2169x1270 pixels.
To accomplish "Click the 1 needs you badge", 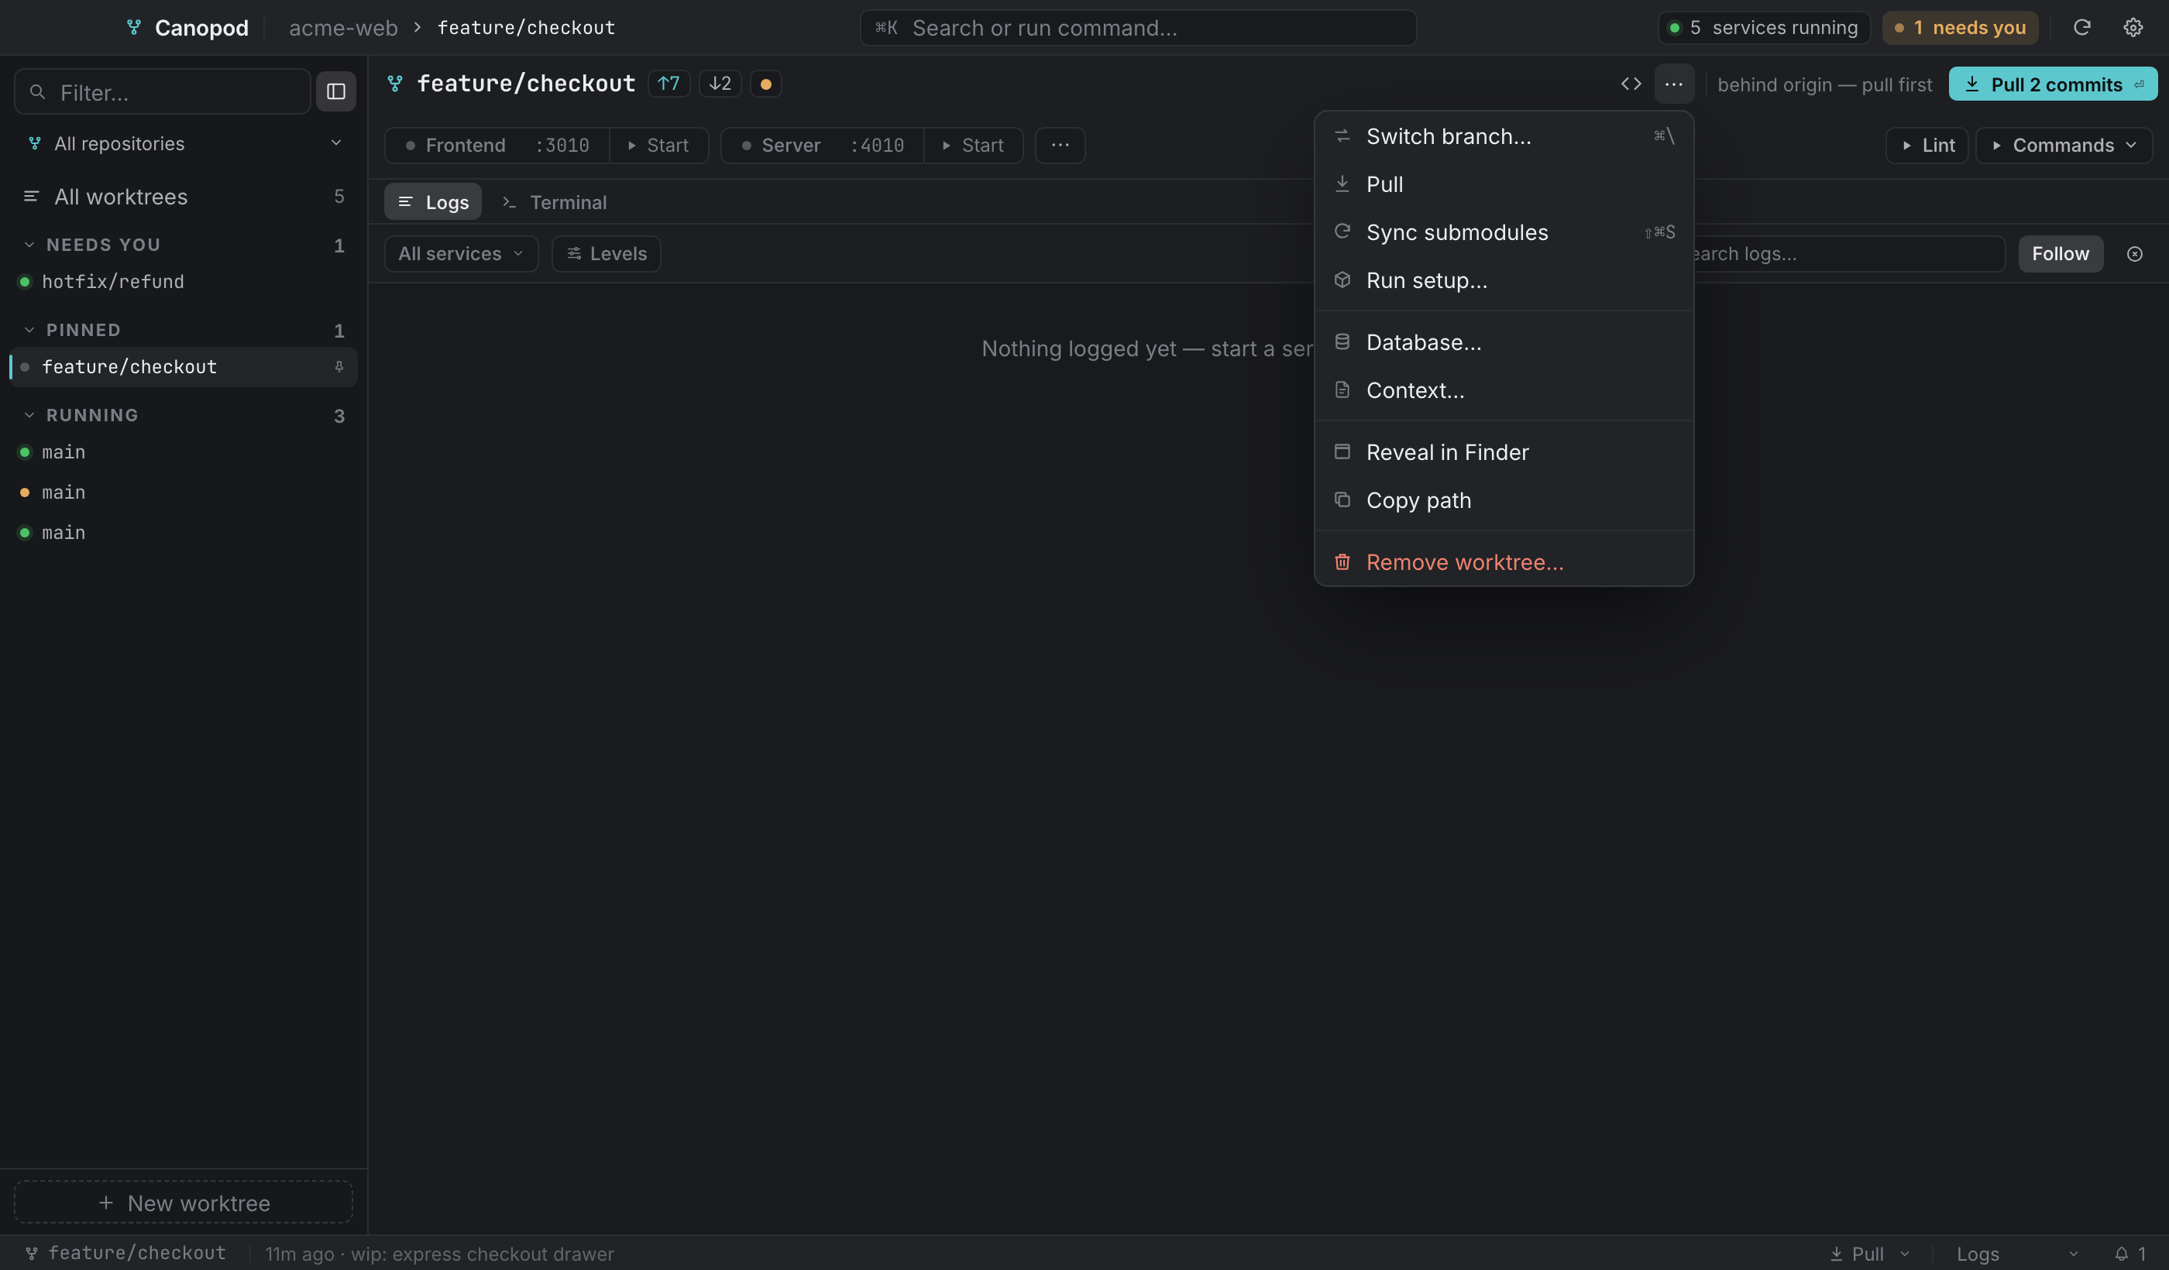I will click(1960, 28).
